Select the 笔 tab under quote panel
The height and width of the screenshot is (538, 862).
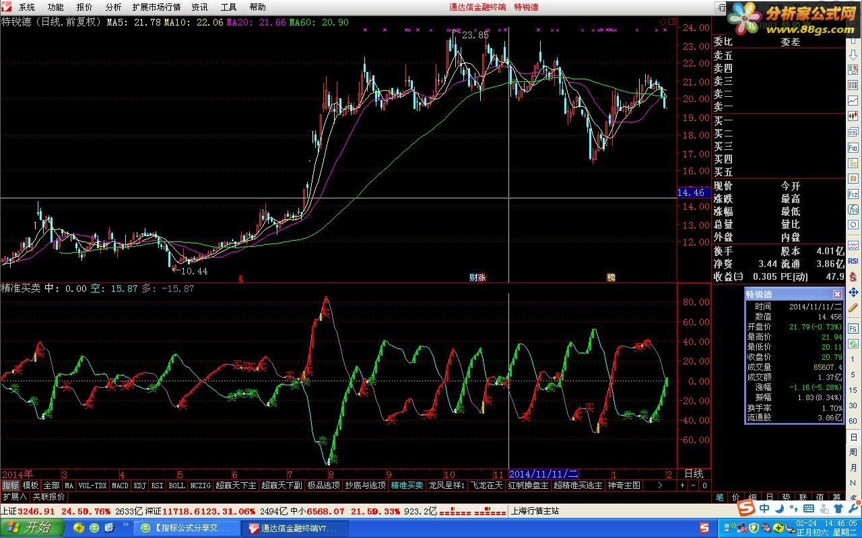[720, 498]
